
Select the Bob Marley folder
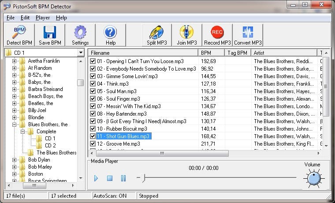tap(40, 167)
